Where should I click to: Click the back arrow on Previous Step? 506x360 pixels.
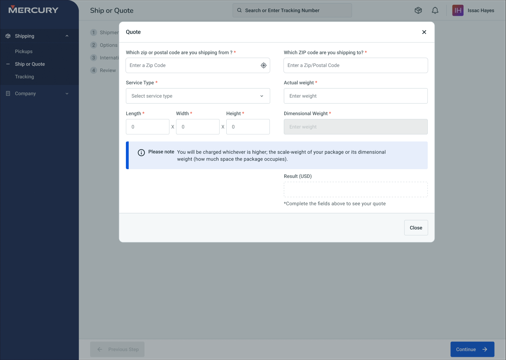pos(100,349)
